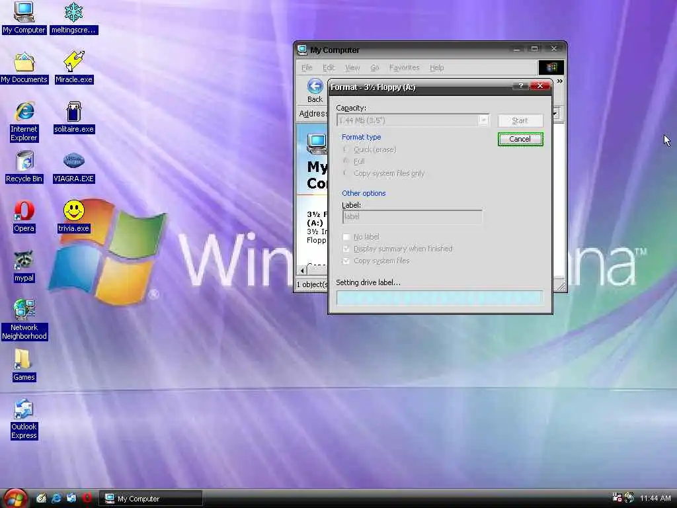Open the Help menu in My Computer
This screenshot has height=508, width=677.
point(436,67)
